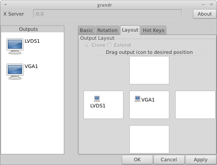Screen dimensions: 217x165
Task: Apply the display settings
Action: pyautogui.click(x=201, y=160)
